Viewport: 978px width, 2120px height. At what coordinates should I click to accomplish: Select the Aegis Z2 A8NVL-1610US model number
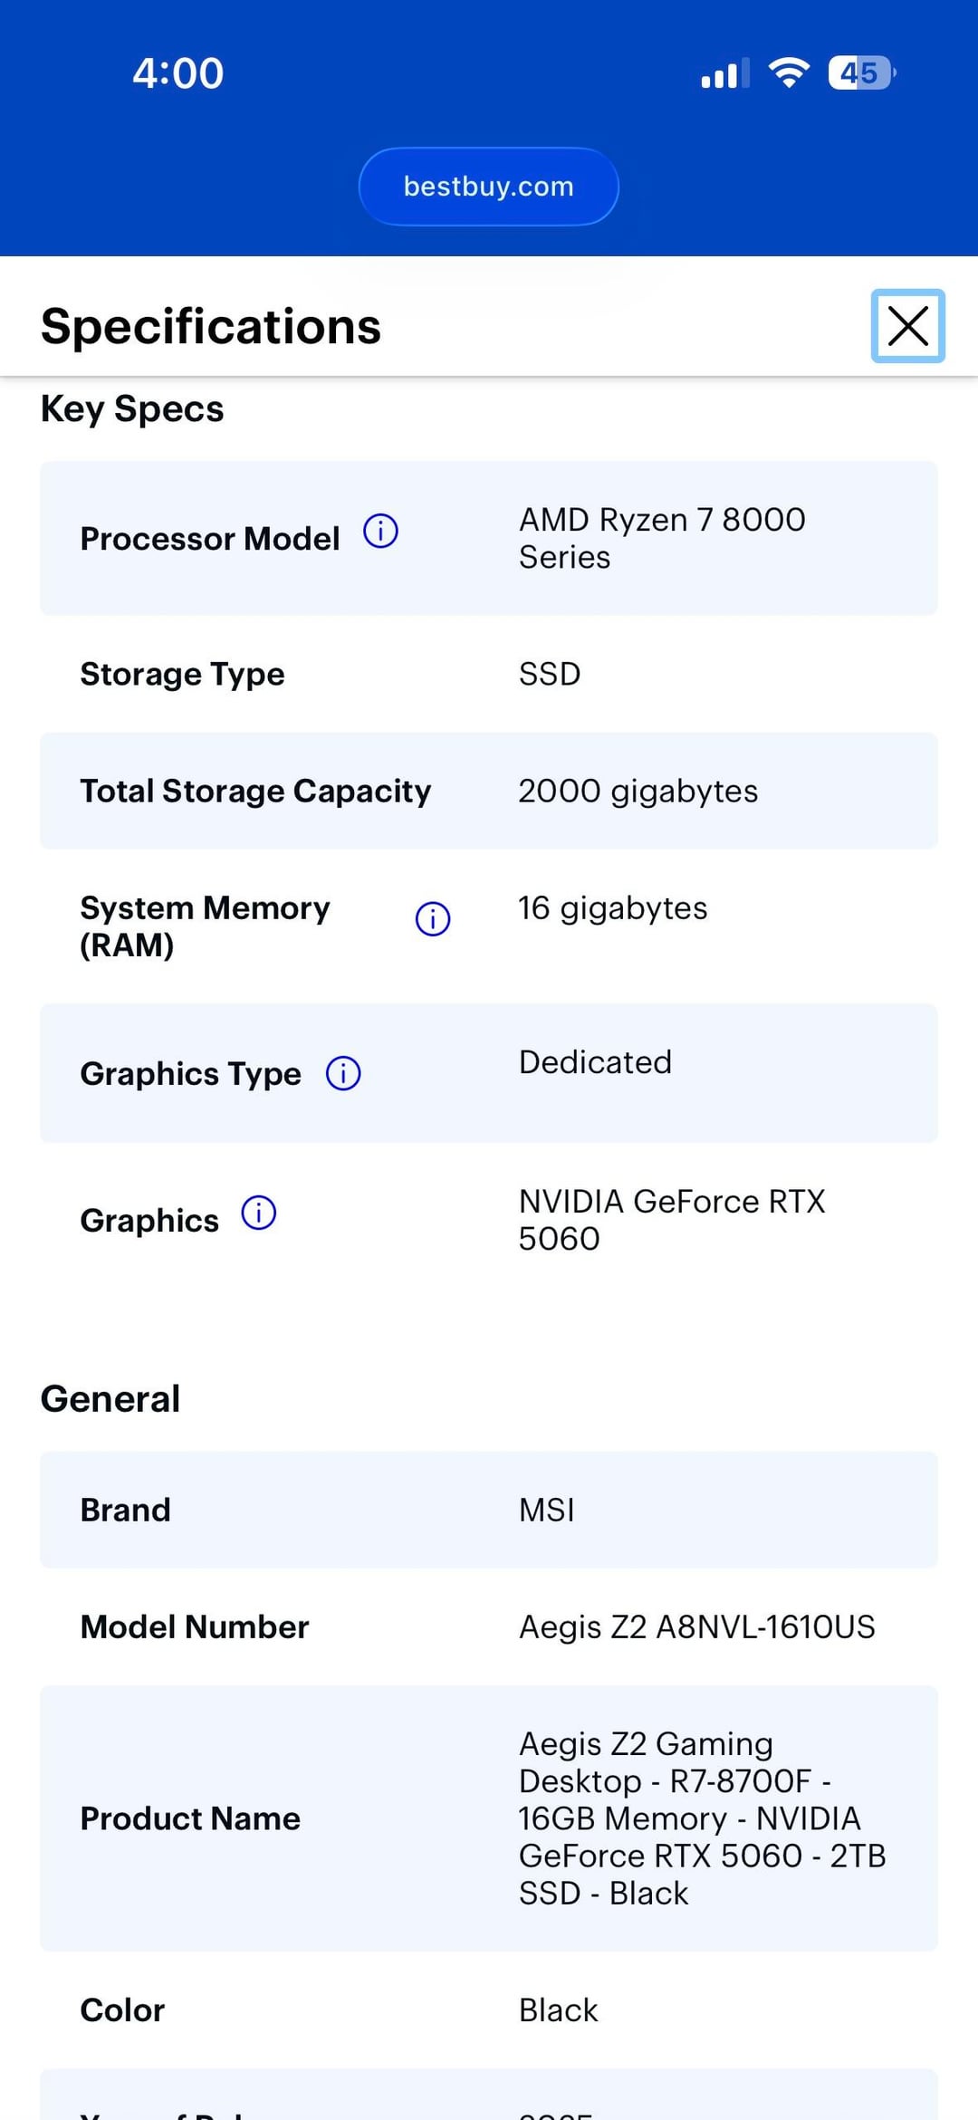point(696,1627)
